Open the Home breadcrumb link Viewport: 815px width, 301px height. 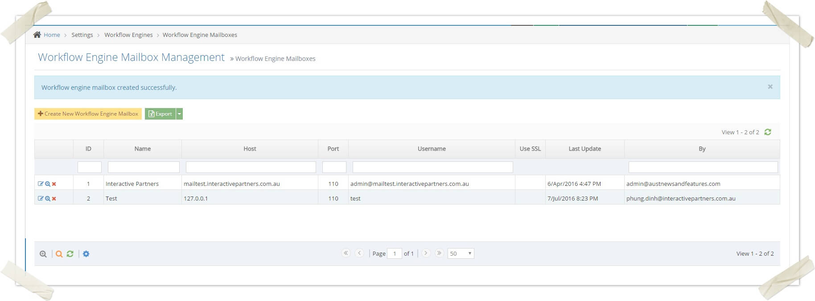tap(52, 35)
